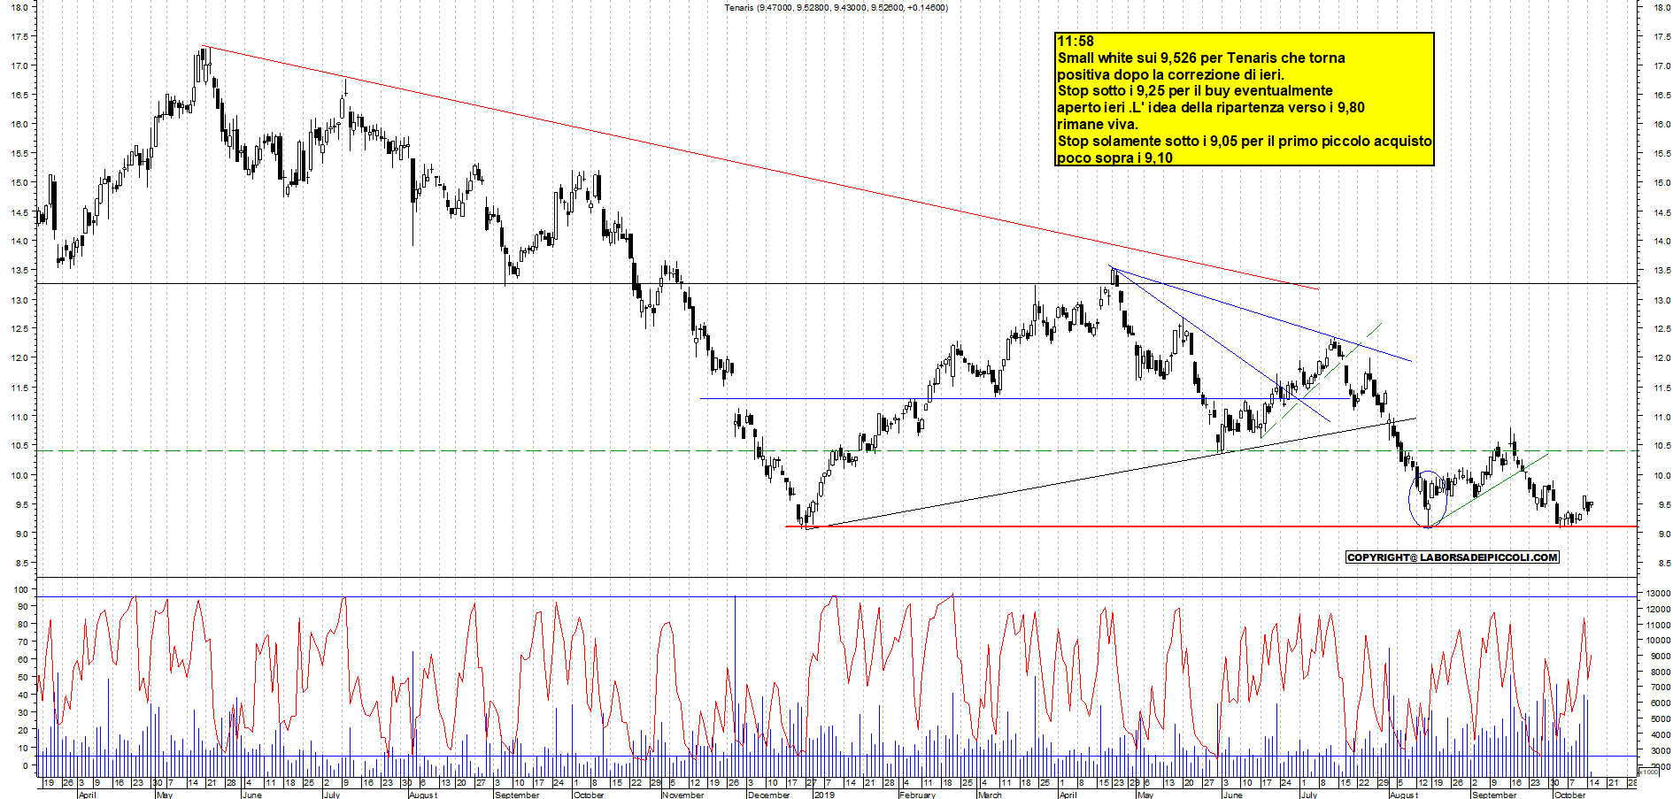Click the "March" label on the time axis

(990, 795)
